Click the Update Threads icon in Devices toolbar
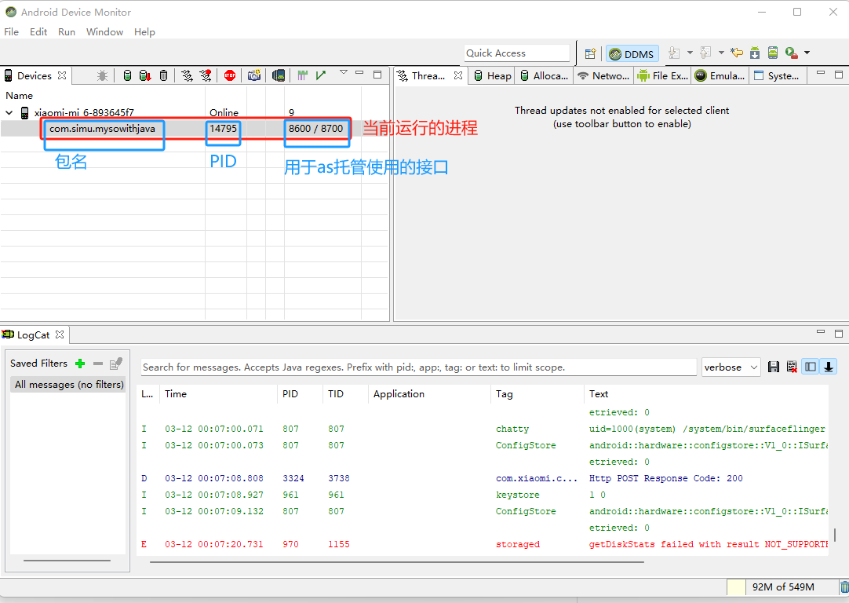Image resolution: width=849 pixels, height=603 pixels. [187, 76]
